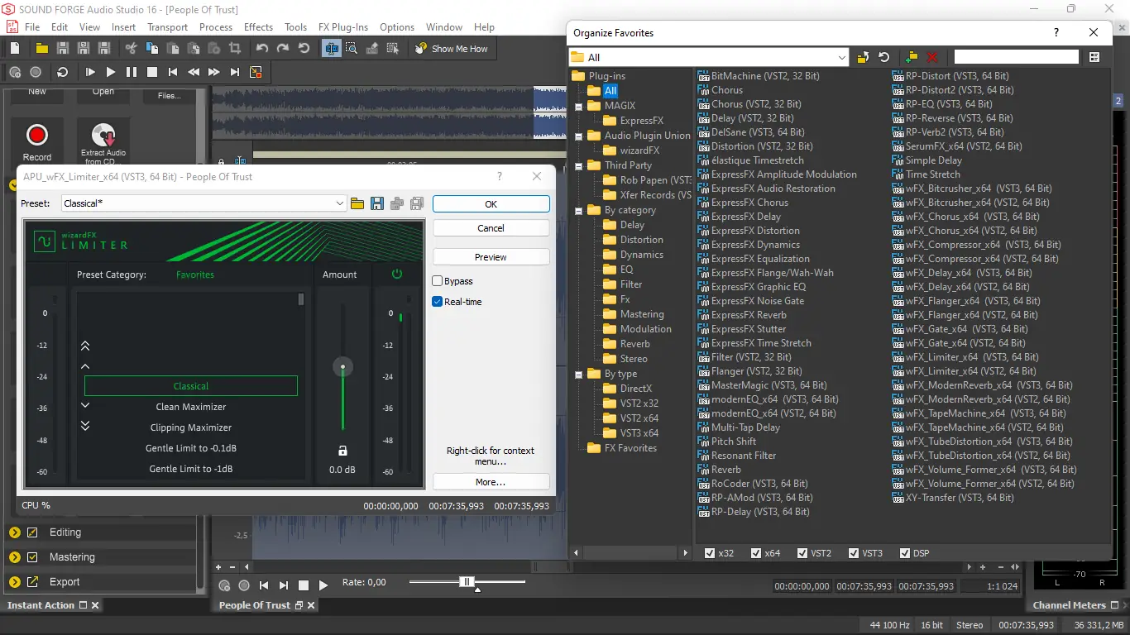Disable the Real-time checkbox
Image resolution: width=1130 pixels, height=635 pixels.
click(x=438, y=301)
